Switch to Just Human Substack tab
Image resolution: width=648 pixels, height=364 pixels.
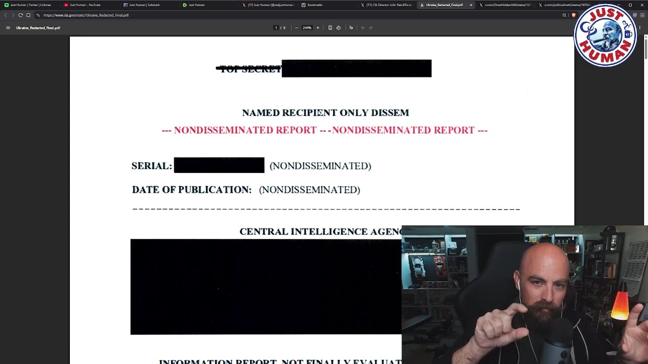pos(149,5)
